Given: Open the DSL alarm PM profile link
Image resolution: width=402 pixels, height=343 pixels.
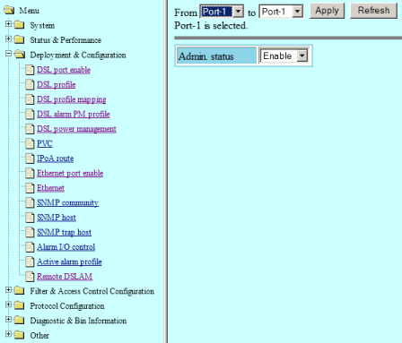Looking at the screenshot, I should [x=74, y=115].
